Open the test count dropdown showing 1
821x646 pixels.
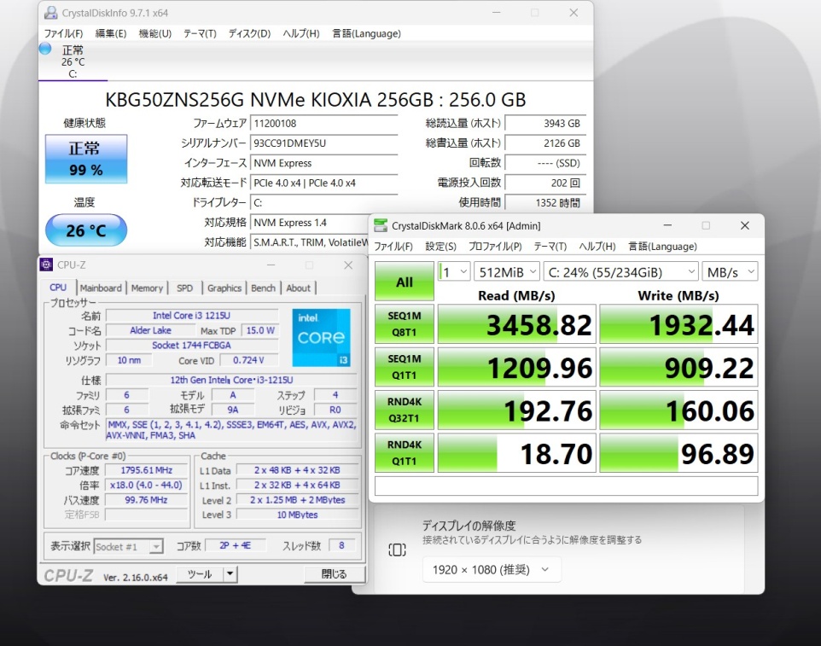click(454, 271)
